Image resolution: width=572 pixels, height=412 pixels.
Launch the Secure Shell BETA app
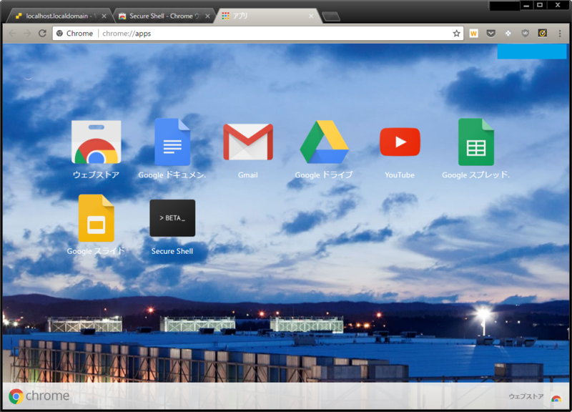172,218
